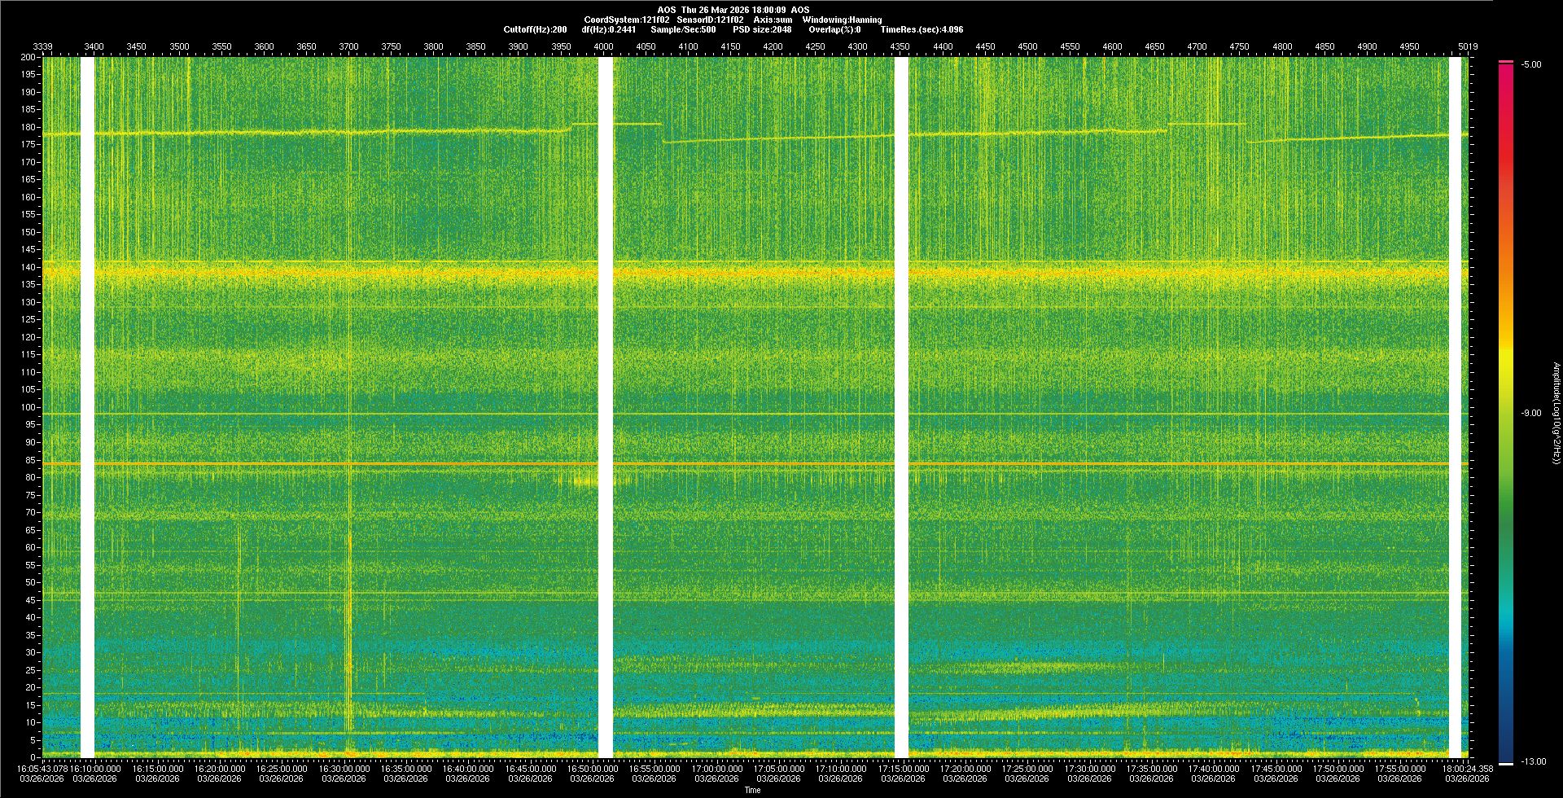Click the plot title with date Thu 26 Mar 2026
Screen dimensions: 1563x798
733,10
